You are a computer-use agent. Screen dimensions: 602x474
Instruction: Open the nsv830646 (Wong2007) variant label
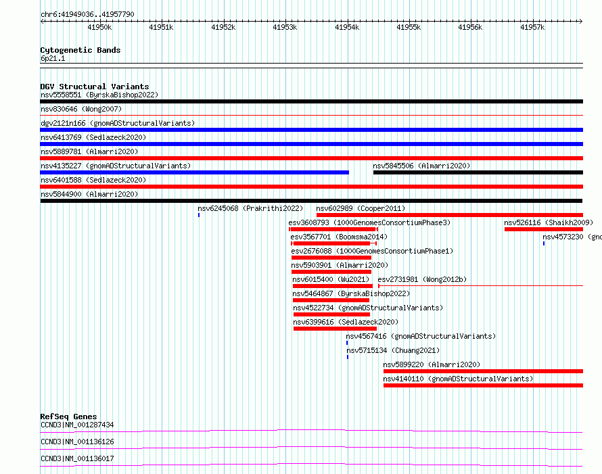(x=81, y=109)
